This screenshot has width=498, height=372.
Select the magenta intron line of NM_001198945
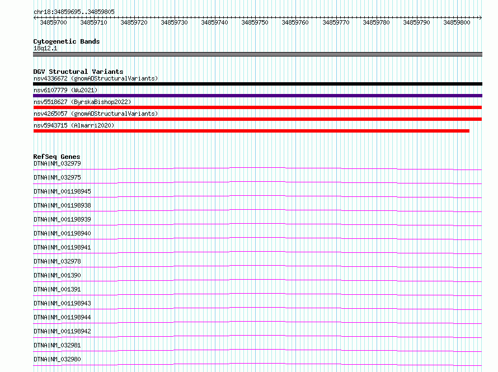[257, 196]
